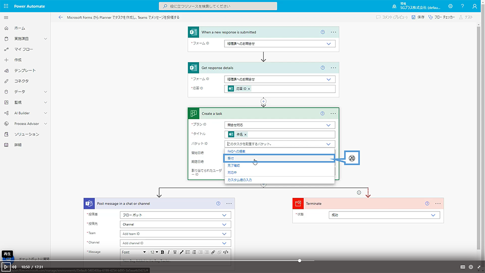Screen dimensions: 485x273
Task: Toggle code view in the Message editor
Action: coord(226,252)
